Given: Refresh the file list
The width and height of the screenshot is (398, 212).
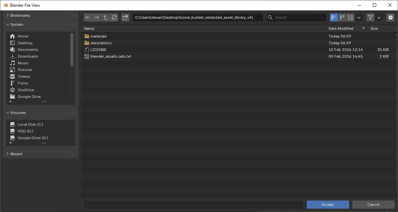Looking at the screenshot, I should coord(114,17).
